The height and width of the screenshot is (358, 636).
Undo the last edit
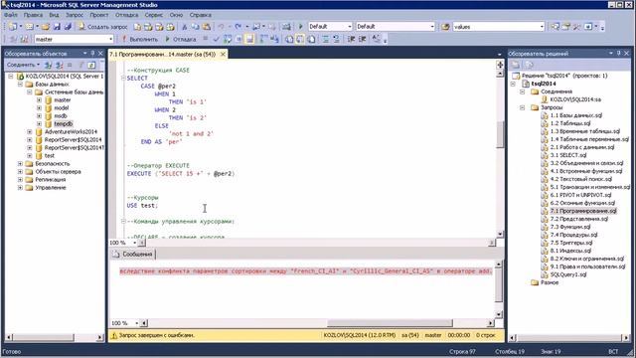221,27
